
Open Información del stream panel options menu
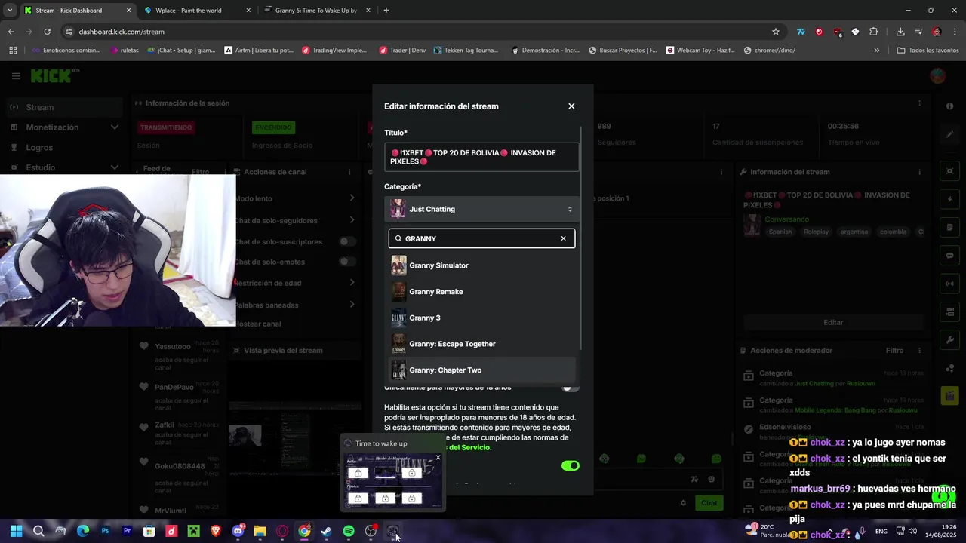[919, 172]
